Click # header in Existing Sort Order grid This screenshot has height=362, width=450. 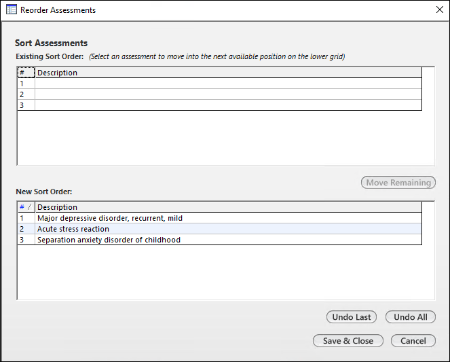tap(26, 73)
